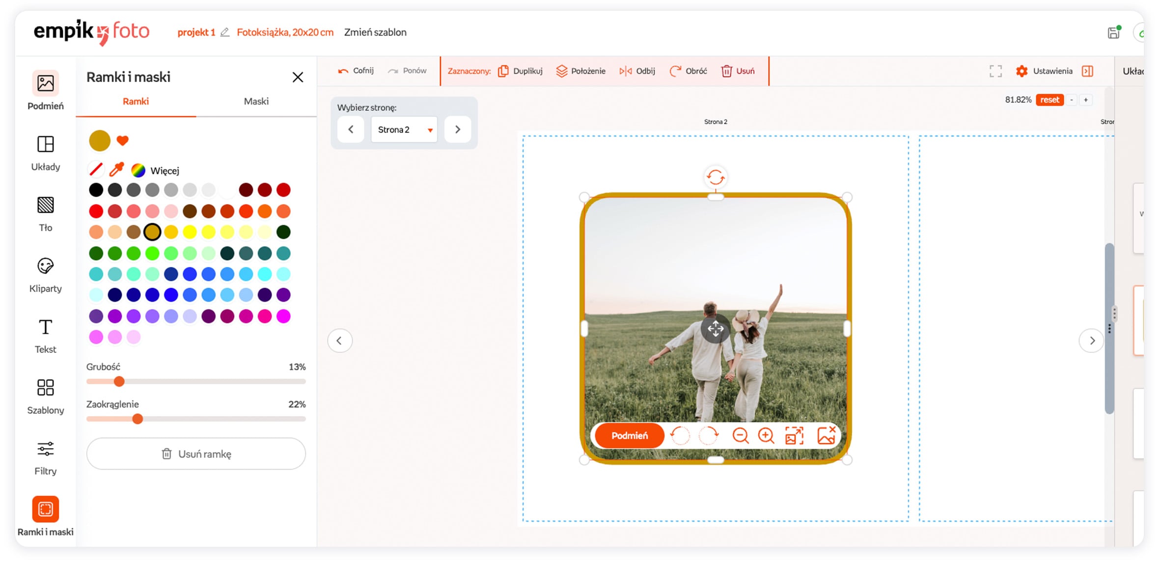The width and height of the screenshot is (1159, 561).
Task: Switch to the Maski tab
Action: [256, 101]
